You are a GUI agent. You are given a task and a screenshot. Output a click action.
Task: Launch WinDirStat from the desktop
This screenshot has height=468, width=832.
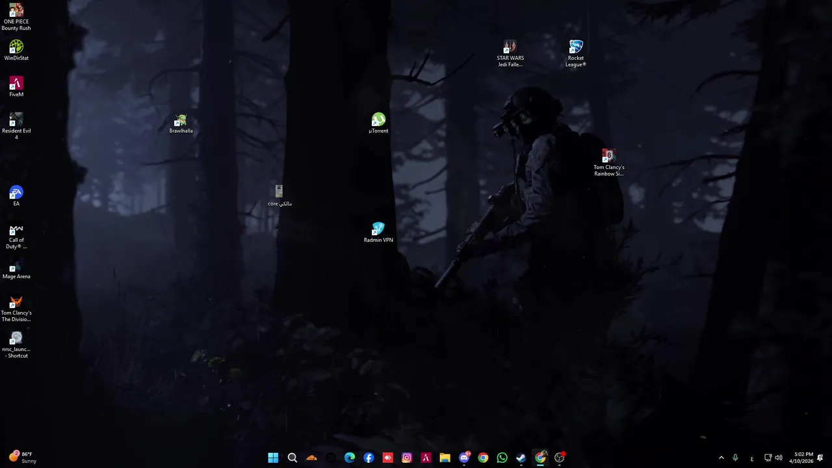pyautogui.click(x=16, y=51)
